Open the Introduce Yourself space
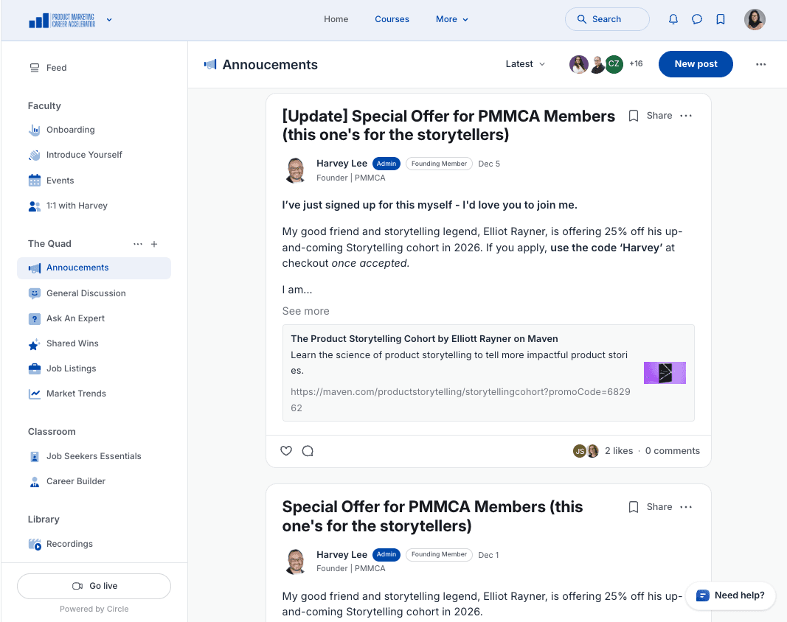 (94, 155)
